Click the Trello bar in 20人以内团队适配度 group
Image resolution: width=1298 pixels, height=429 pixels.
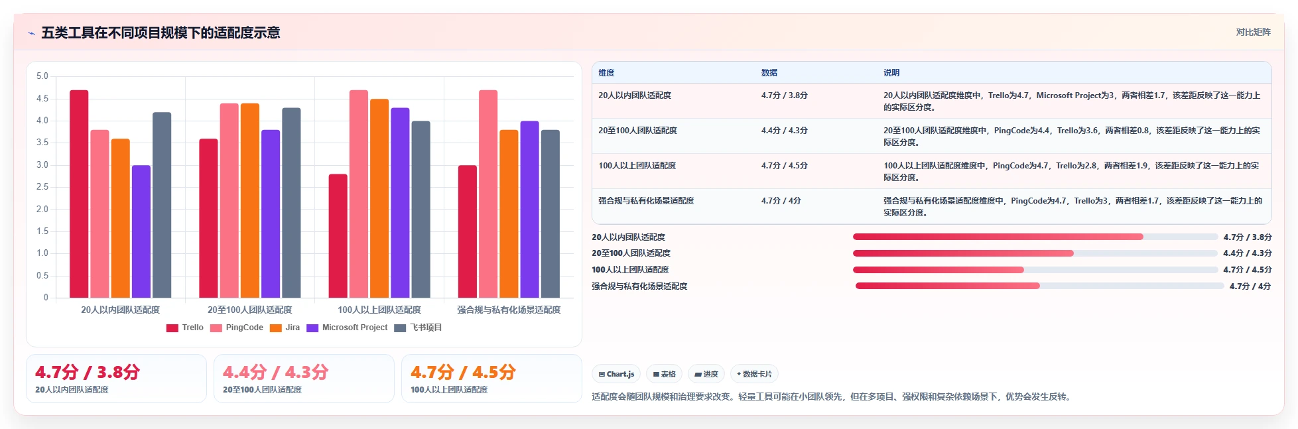(79, 194)
